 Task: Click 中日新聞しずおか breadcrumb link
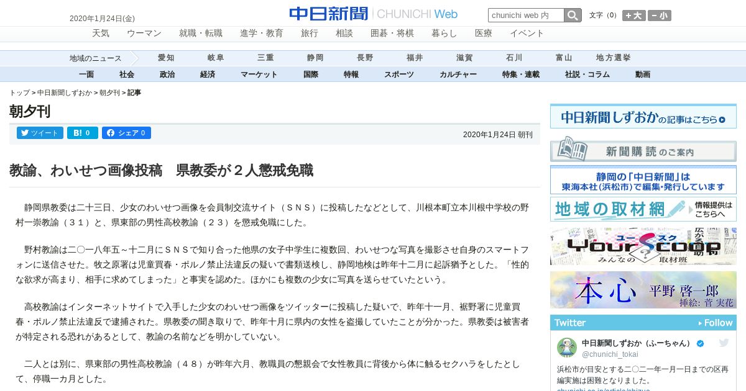[65, 92]
